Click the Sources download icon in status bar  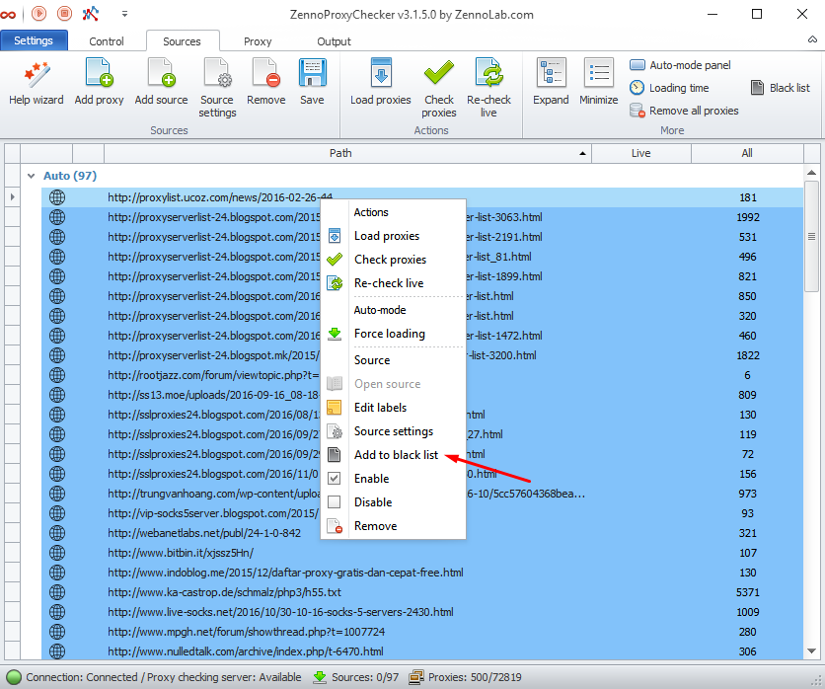pos(320,677)
